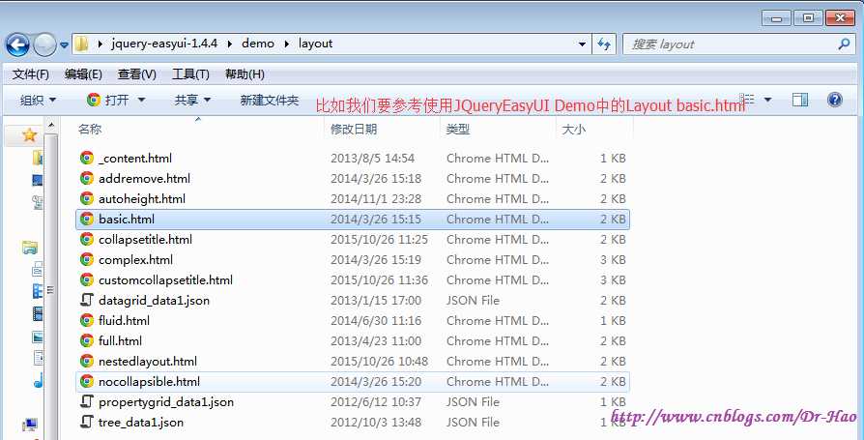Screen dimensions: 864x440
Task: Expand the arrow before layout in the path
Action: point(286,44)
